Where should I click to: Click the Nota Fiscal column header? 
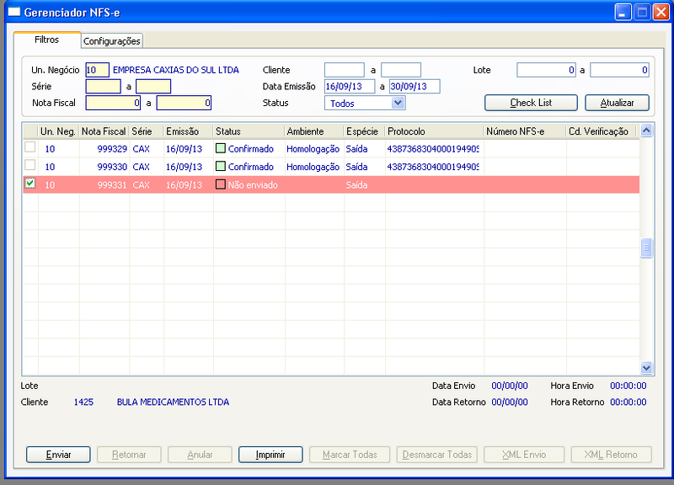pyautogui.click(x=104, y=131)
